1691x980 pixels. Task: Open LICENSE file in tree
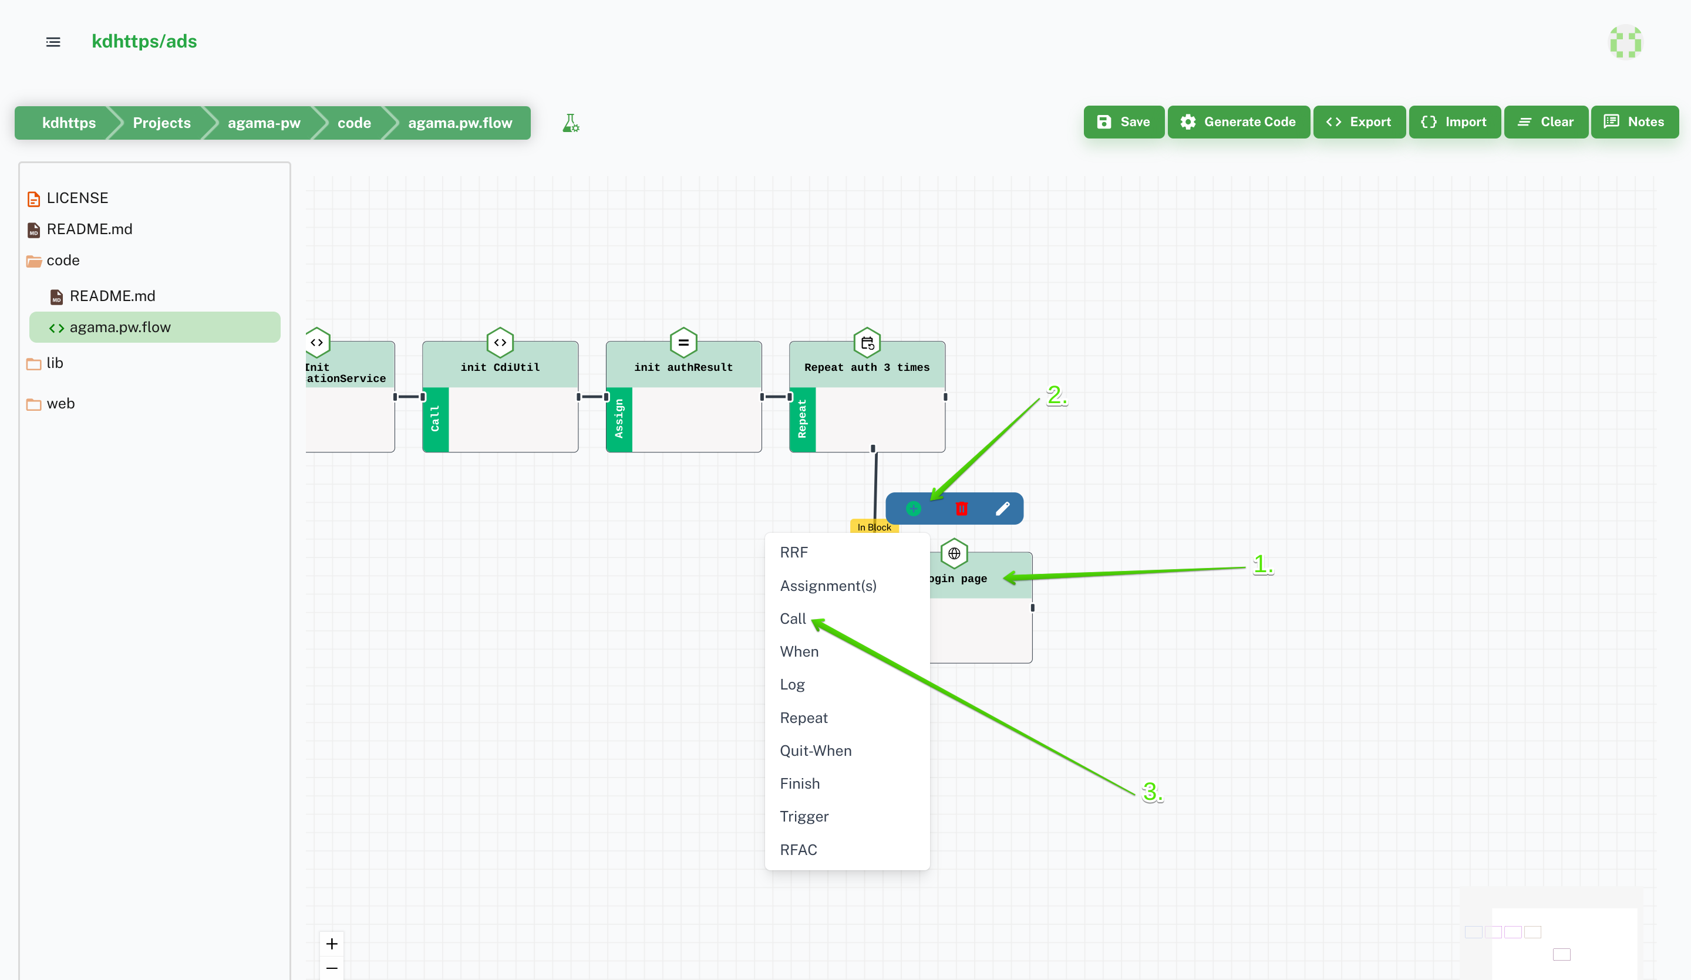pos(77,198)
